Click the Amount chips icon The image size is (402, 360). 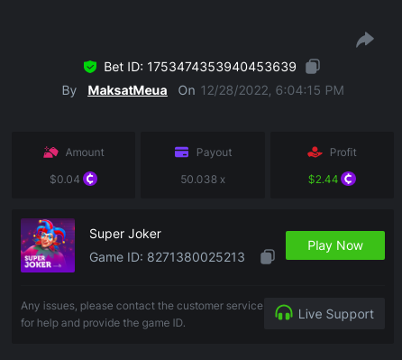pos(50,152)
